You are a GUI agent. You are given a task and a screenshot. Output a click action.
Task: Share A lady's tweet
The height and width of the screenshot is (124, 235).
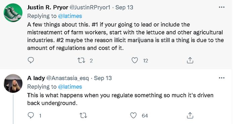click(190, 115)
